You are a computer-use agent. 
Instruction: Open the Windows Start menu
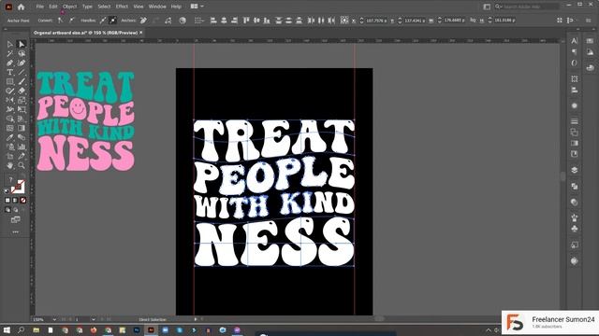pos(7,329)
